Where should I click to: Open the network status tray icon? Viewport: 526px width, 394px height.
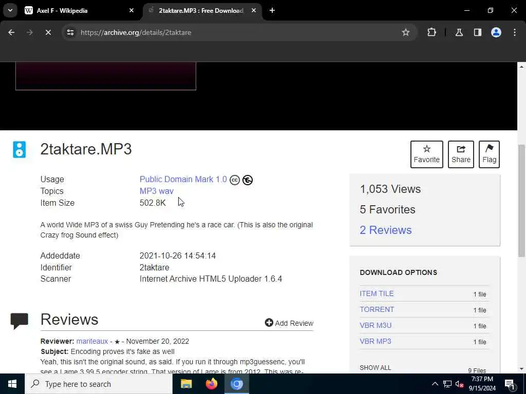pos(447,384)
